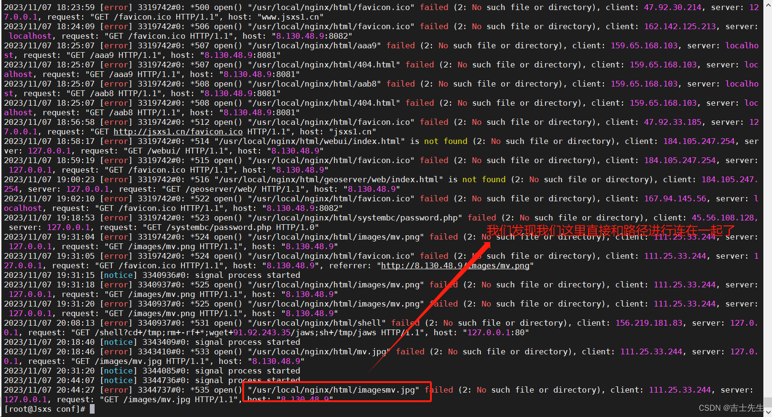This screenshot has width=772, height=417.
Task: Click the process id "3340936#0:"
Action: tap(164, 275)
